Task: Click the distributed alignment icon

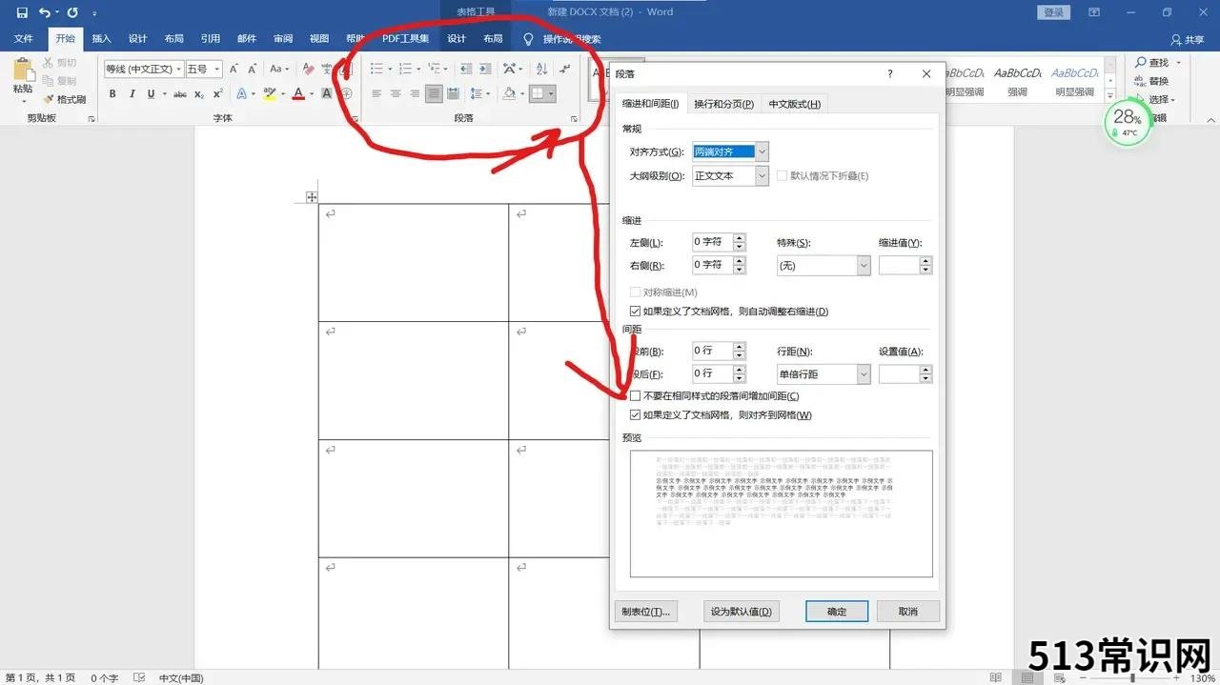Action: click(x=454, y=93)
